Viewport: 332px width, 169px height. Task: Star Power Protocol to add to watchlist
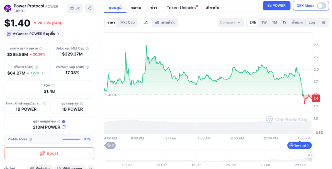point(75,8)
